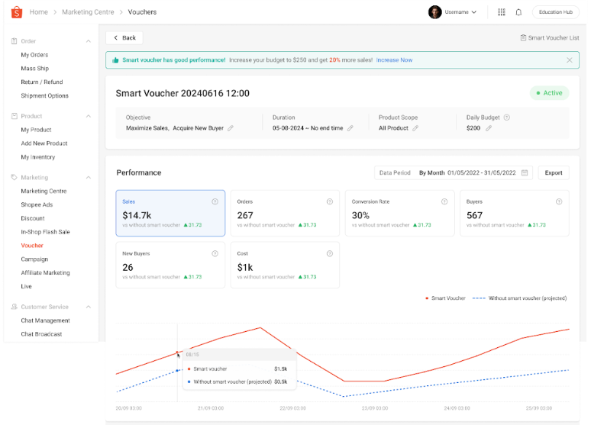
Task: Edit the Objective with pencil icon
Action: click(x=231, y=128)
